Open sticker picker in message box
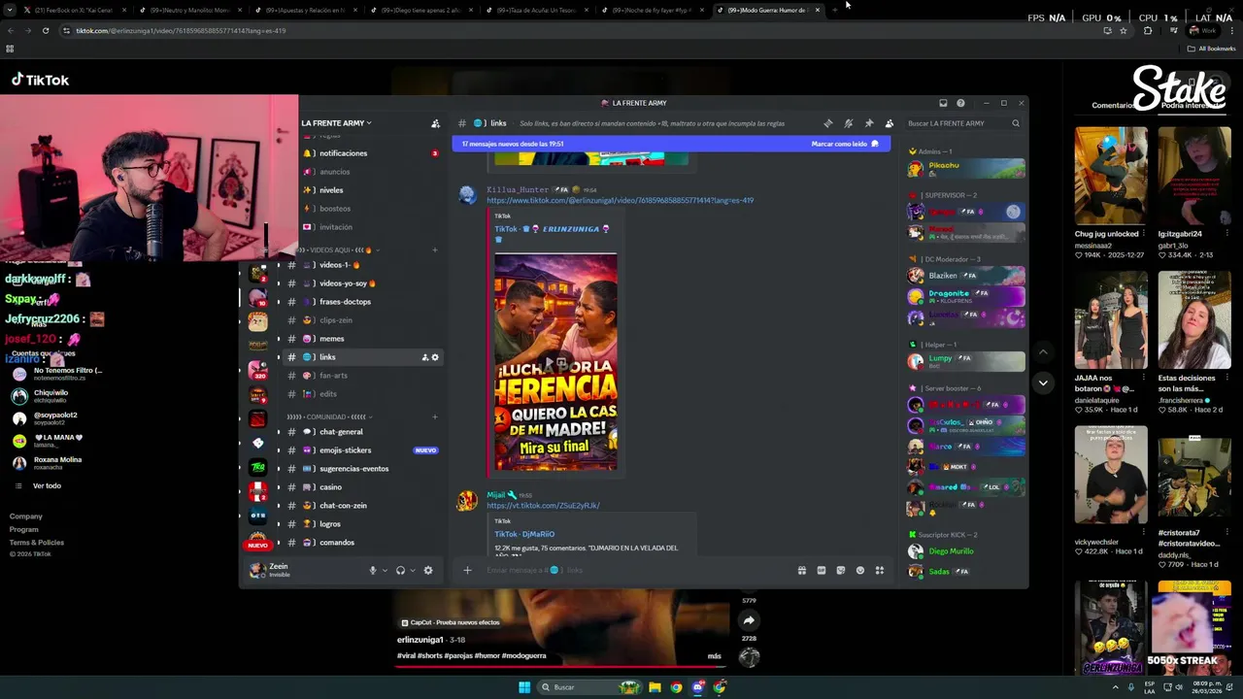Image resolution: width=1243 pixels, height=699 pixels. coord(840,571)
